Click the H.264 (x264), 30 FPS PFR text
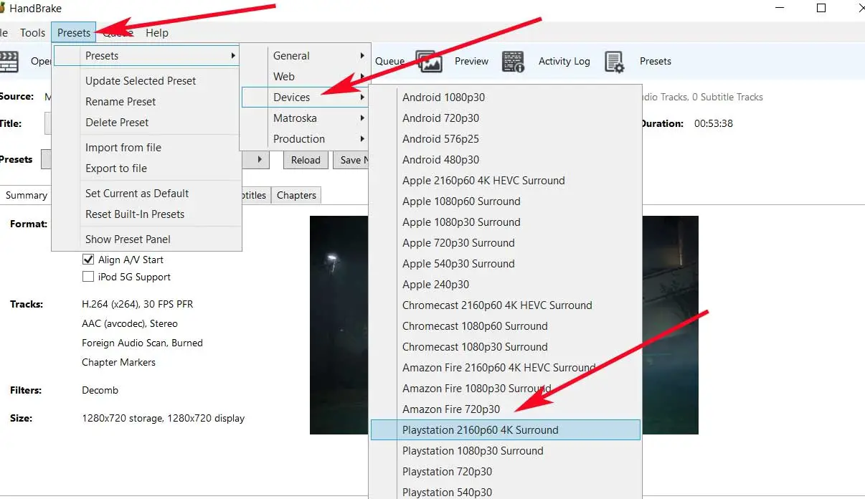The image size is (865, 499). pos(137,304)
